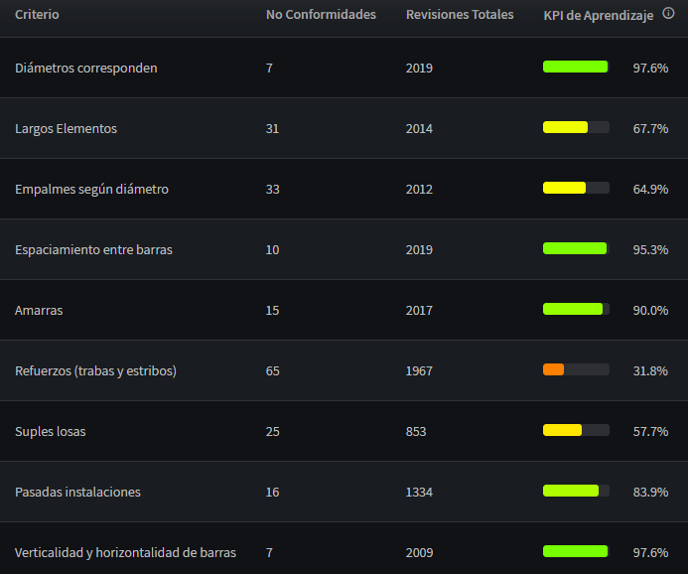Select Verticalidad y horizontalidad de barras
The width and height of the screenshot is (688, 574).
125,552
